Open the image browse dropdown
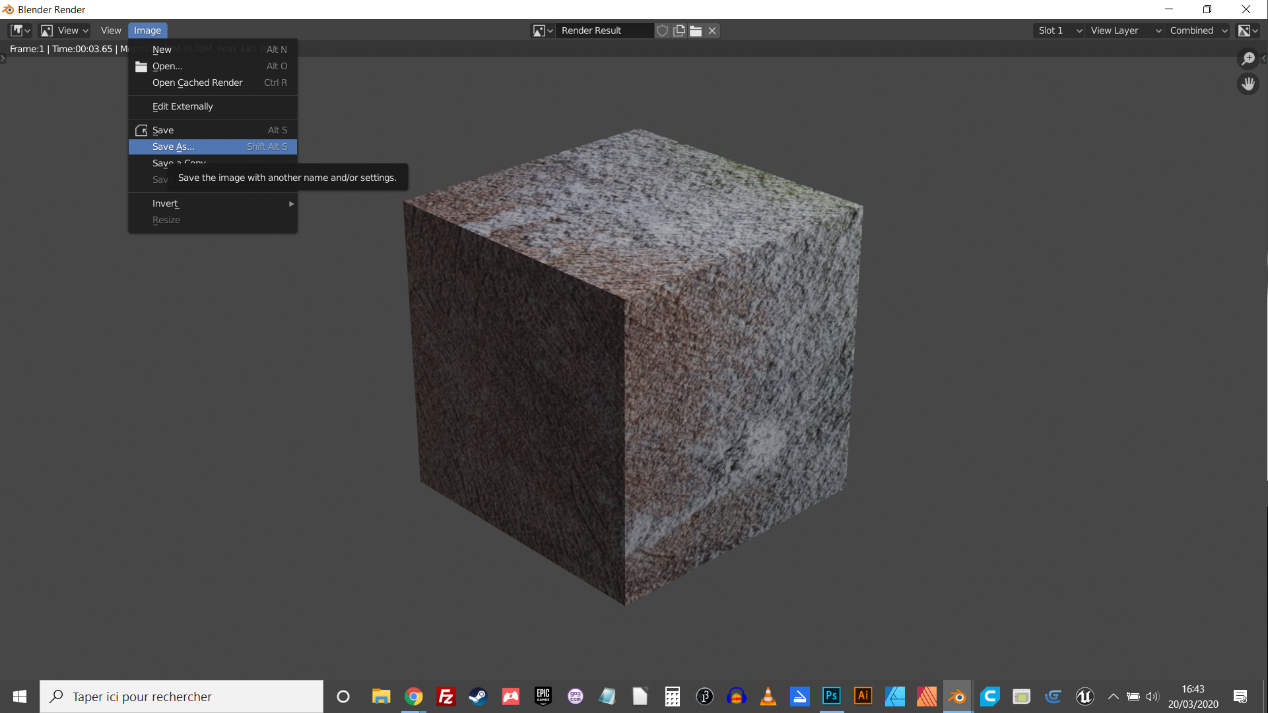 pos(543,30)
